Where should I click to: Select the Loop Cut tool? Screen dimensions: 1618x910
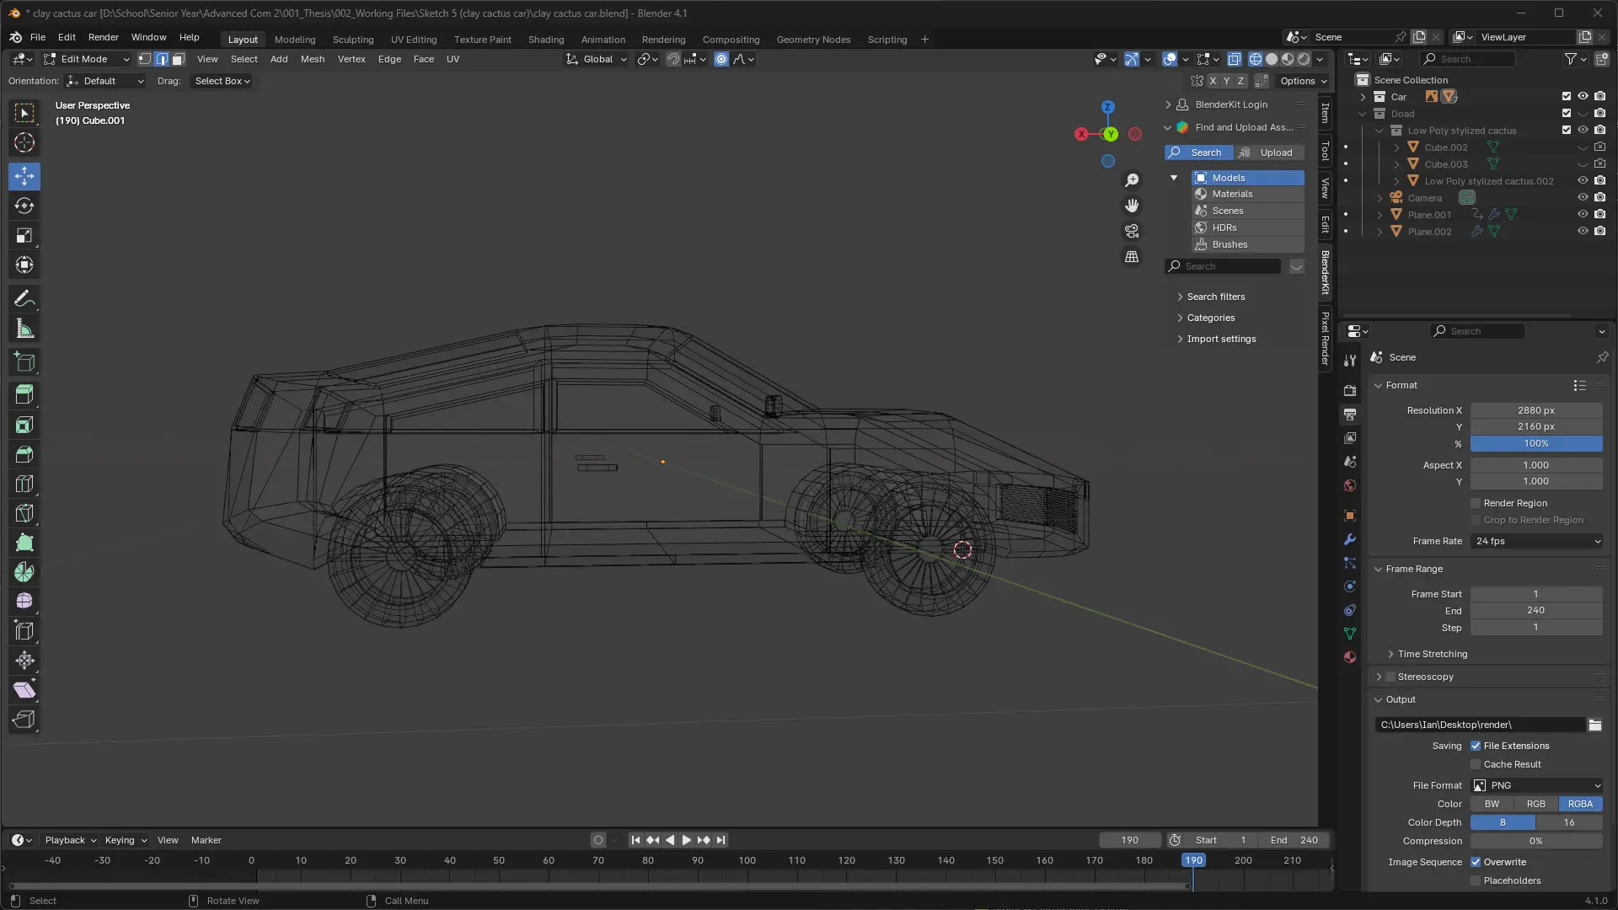click(x=24, y=484)
